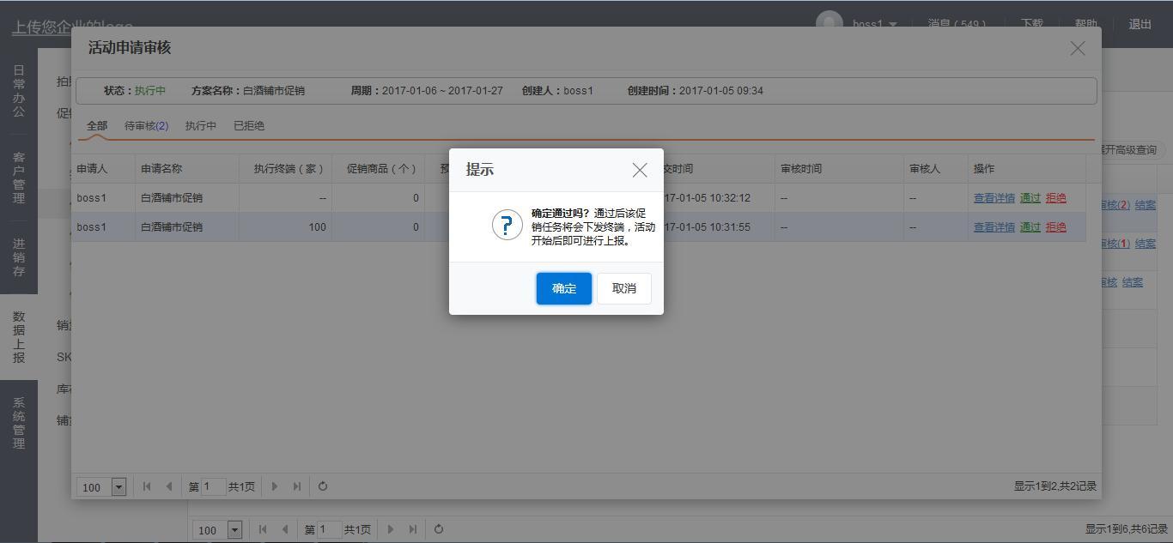Screen dimensions: 1173x543
Task: Open 查看详情 for the first row
Action: coord(994,198)
